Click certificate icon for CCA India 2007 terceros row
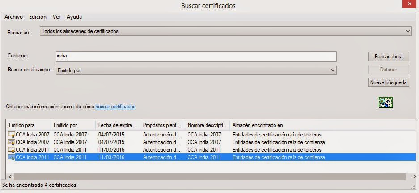This screenshot has width=419, height=193. coord(12,135)
